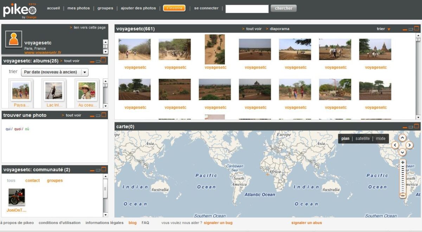This screenshot has width=422, height=232.
Task: Select plan map mode
Action: (345, 138)
